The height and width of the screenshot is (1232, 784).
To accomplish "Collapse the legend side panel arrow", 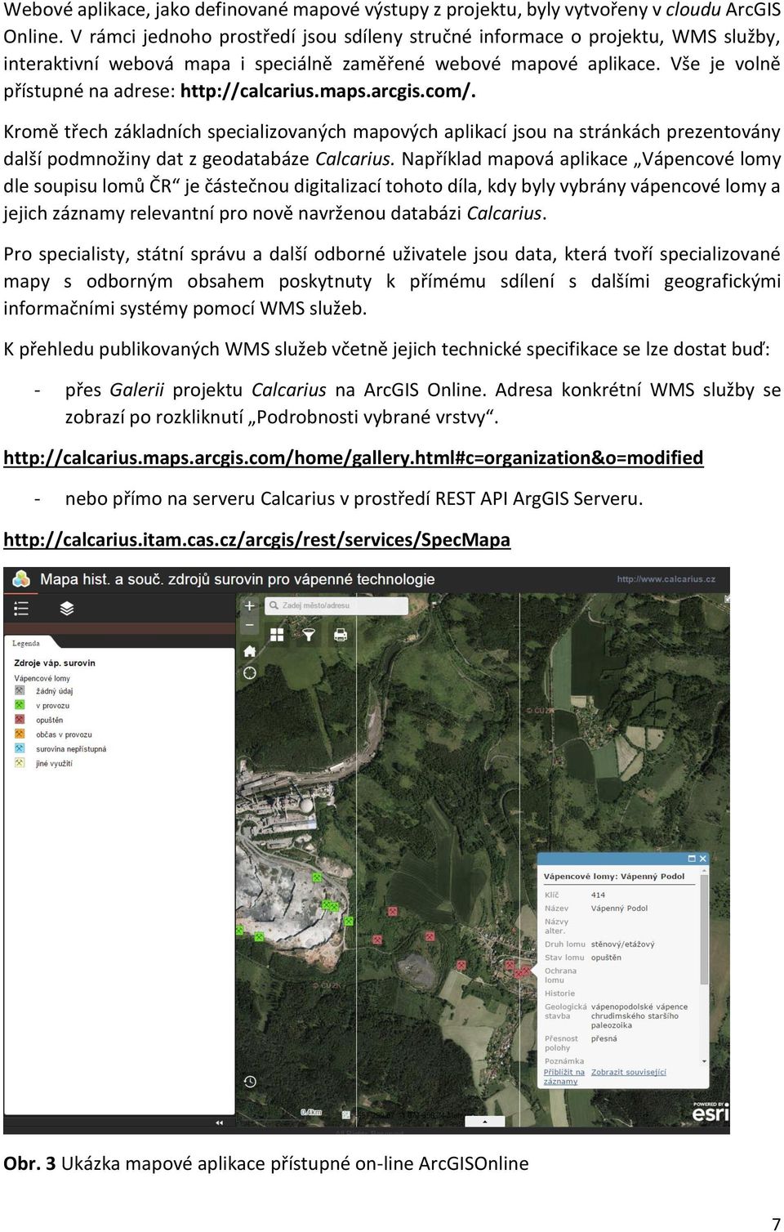I will [x=219, y=1123].
